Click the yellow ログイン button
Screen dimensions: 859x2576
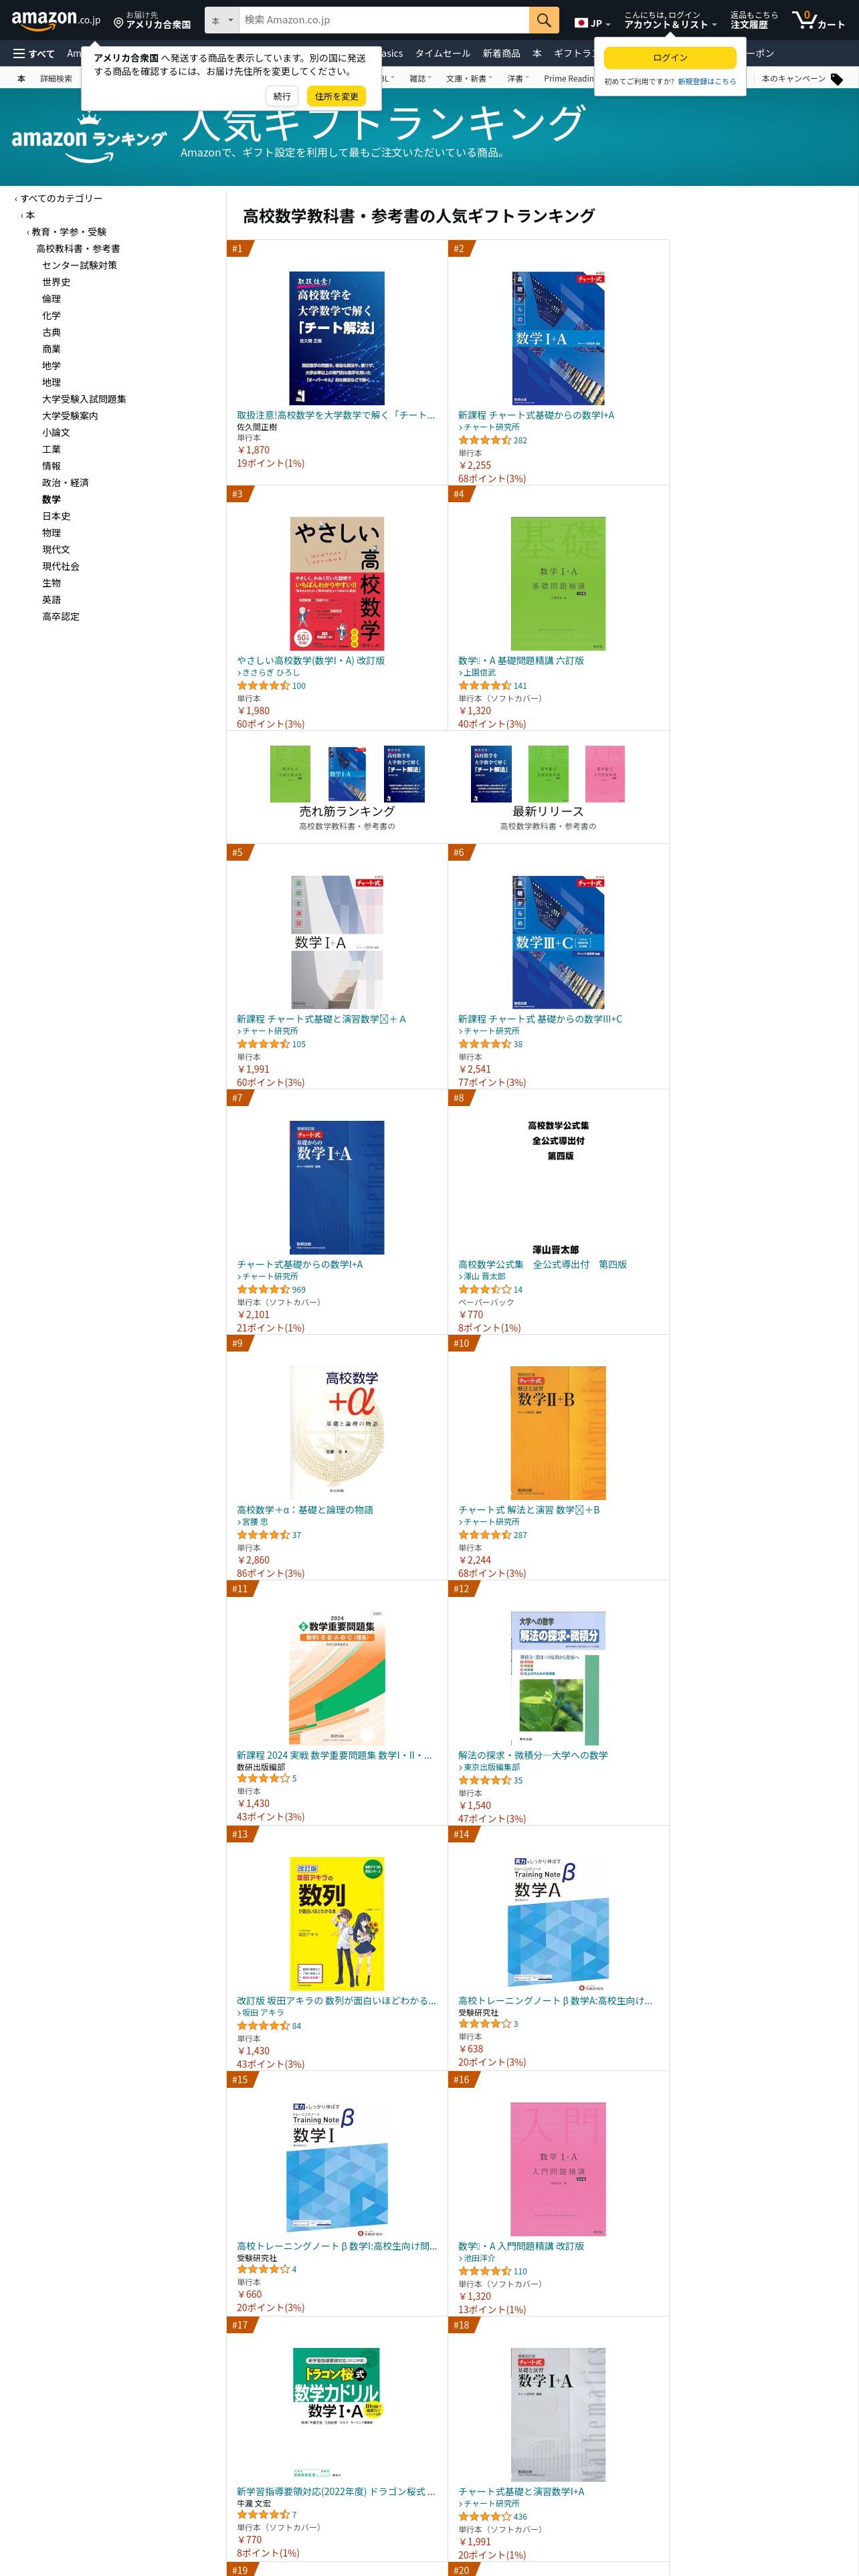point(670,58)
